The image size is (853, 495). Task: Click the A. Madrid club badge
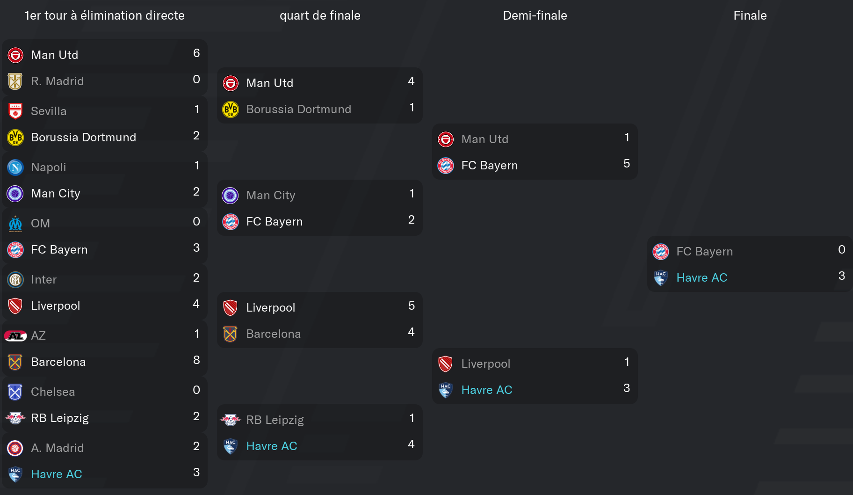point(15,448)
